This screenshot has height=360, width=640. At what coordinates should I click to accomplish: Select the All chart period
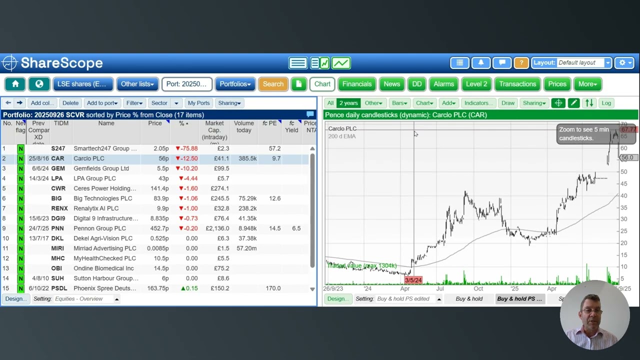click(x=330, y=103)
